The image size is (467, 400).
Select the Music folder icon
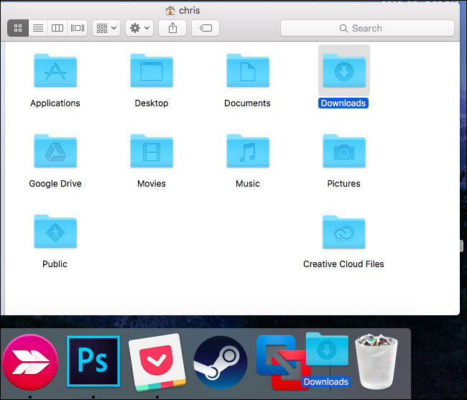click(x=248, y=151)
